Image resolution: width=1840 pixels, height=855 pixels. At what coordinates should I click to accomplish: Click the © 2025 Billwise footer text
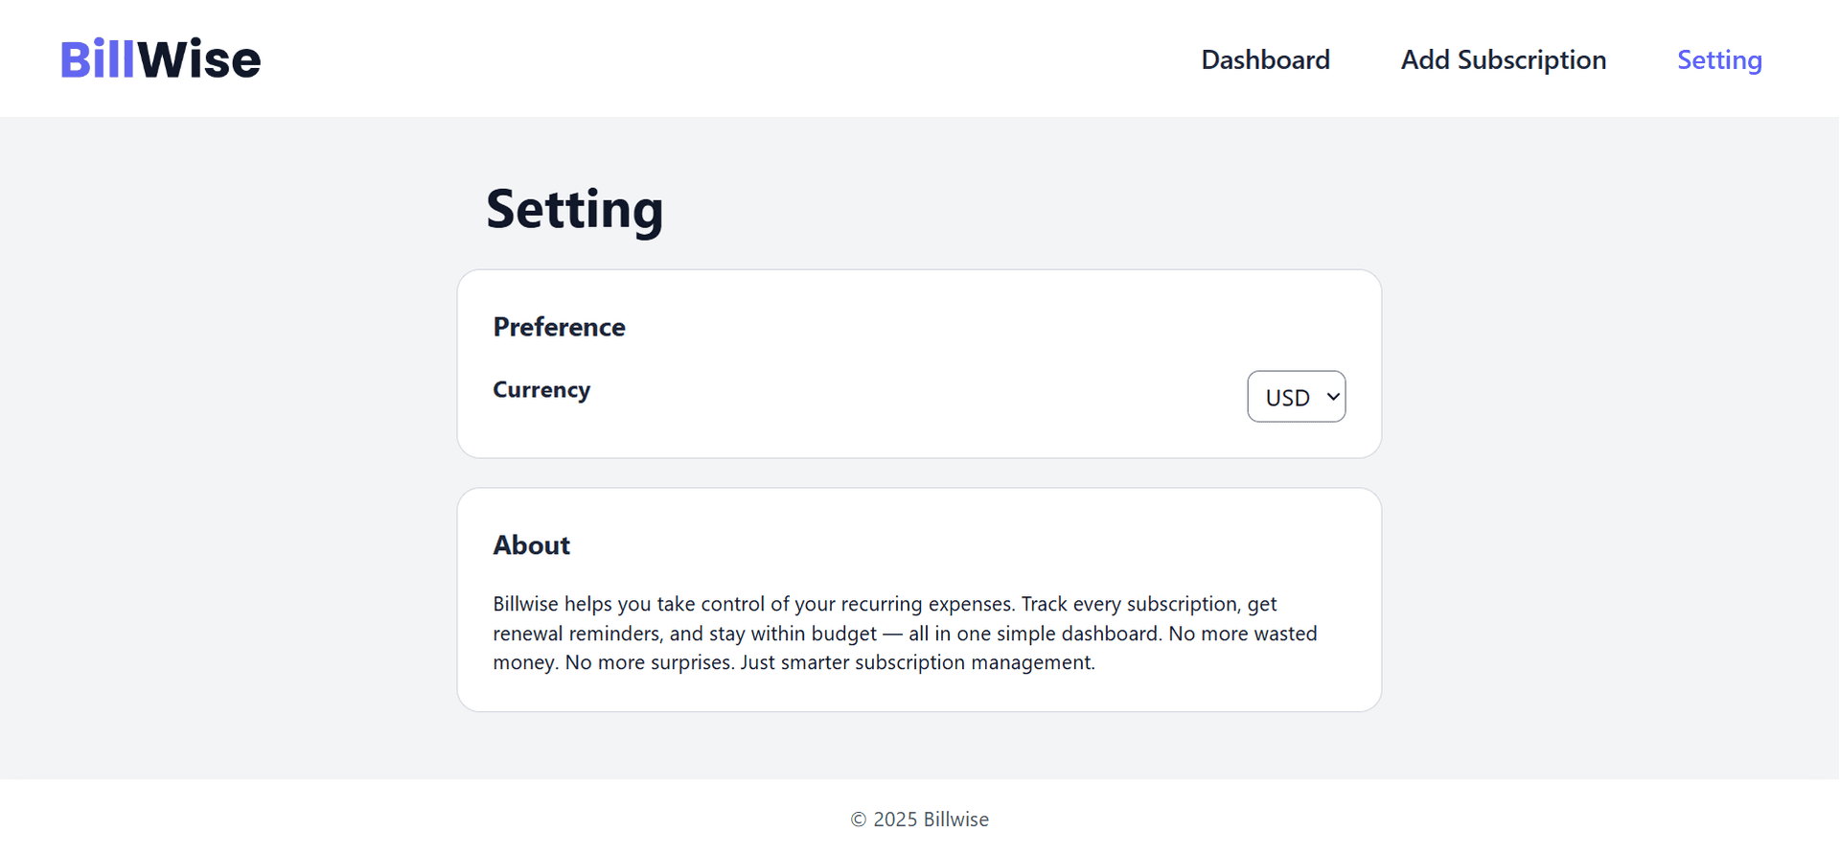click(919, 820)
